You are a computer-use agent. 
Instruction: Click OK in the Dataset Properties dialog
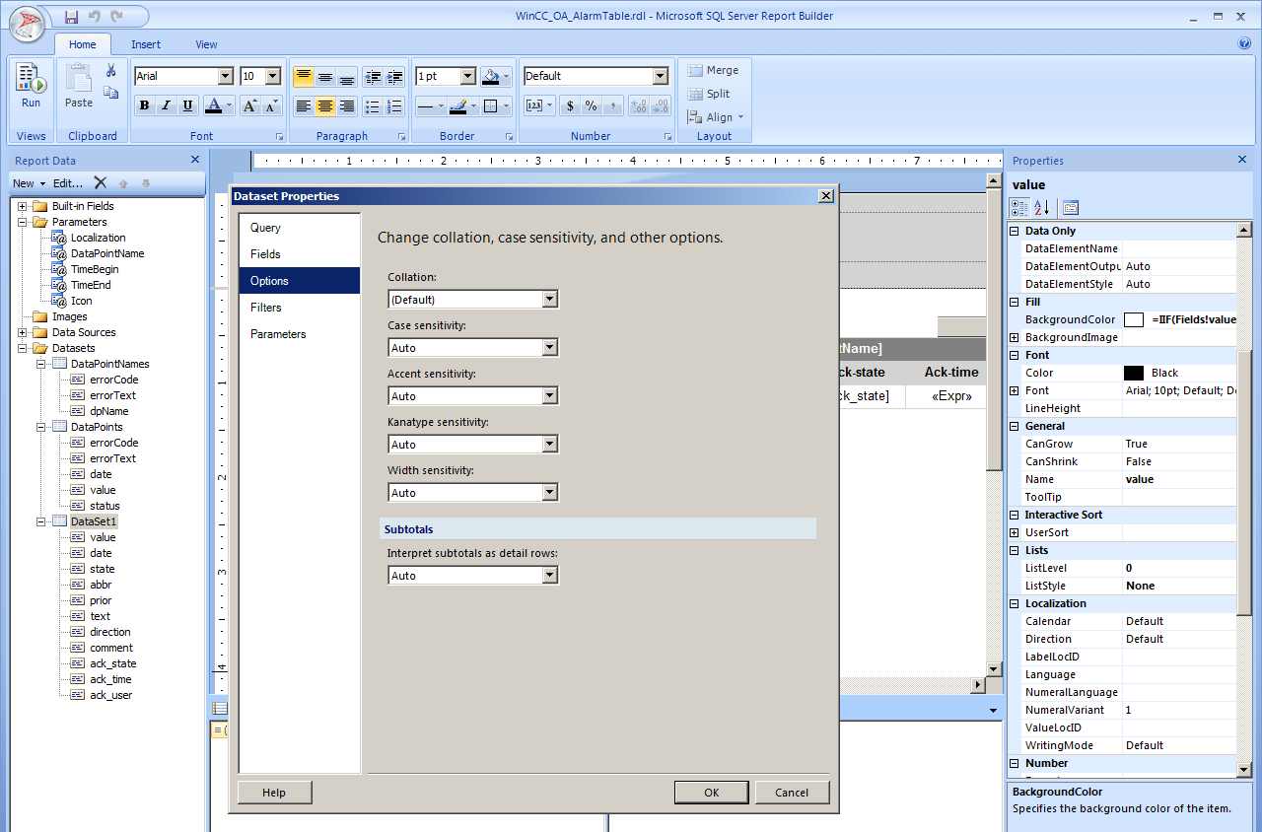pos(711,792)
